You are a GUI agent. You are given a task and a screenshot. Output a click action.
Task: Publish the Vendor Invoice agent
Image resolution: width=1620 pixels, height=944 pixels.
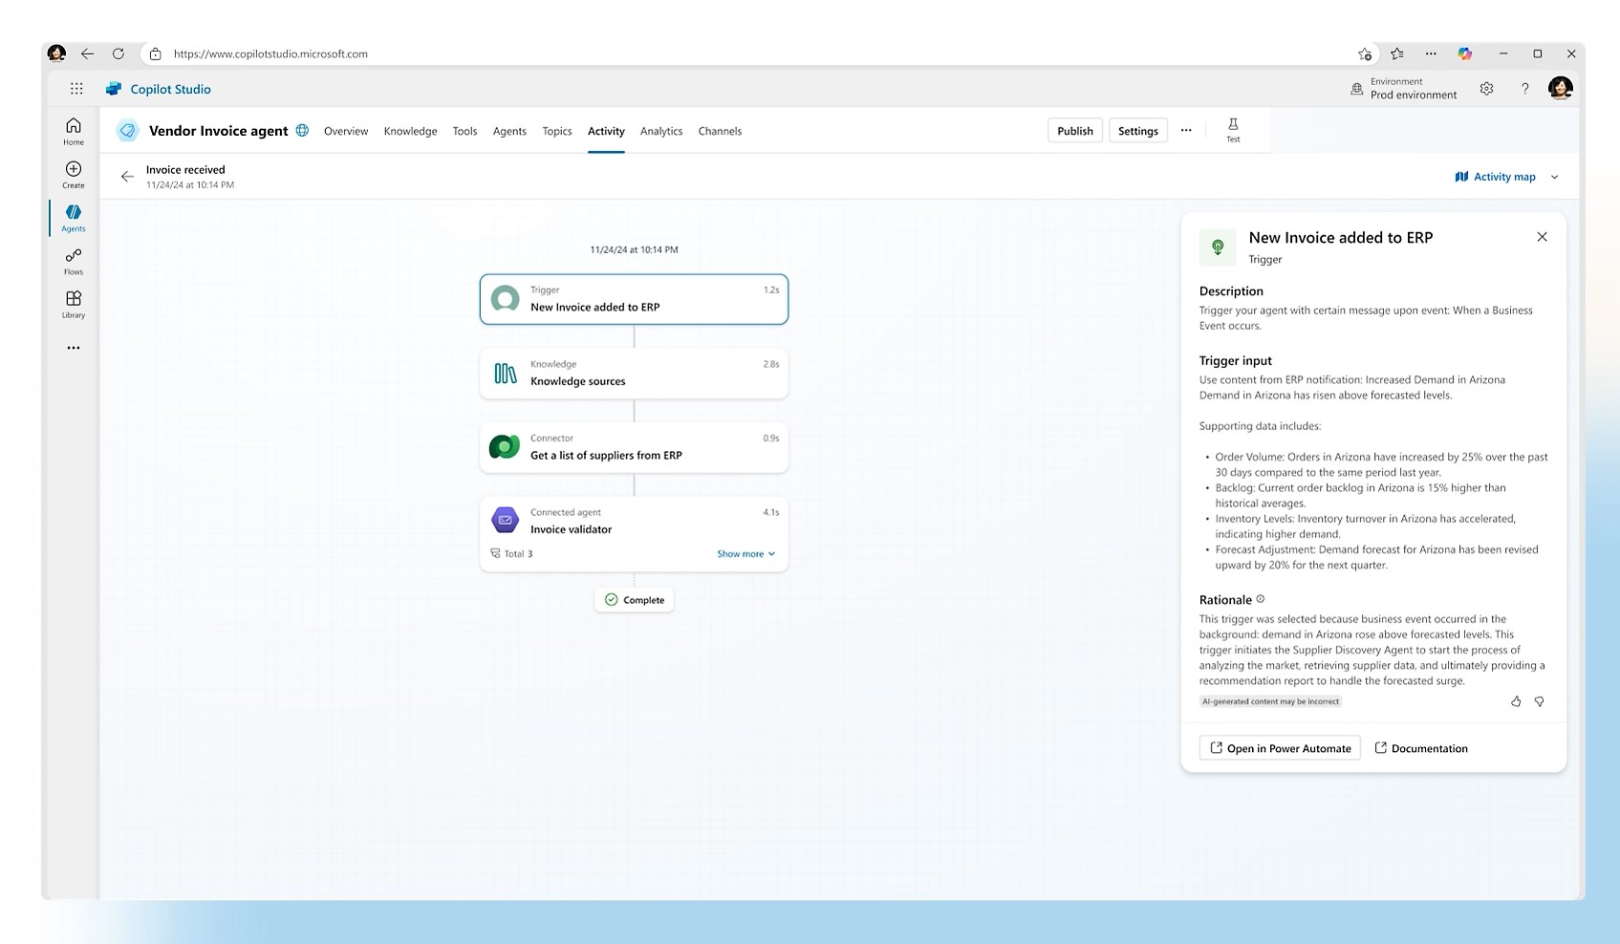(1074, 130)
